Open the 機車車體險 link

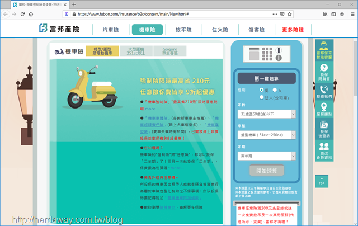[158, 118]
